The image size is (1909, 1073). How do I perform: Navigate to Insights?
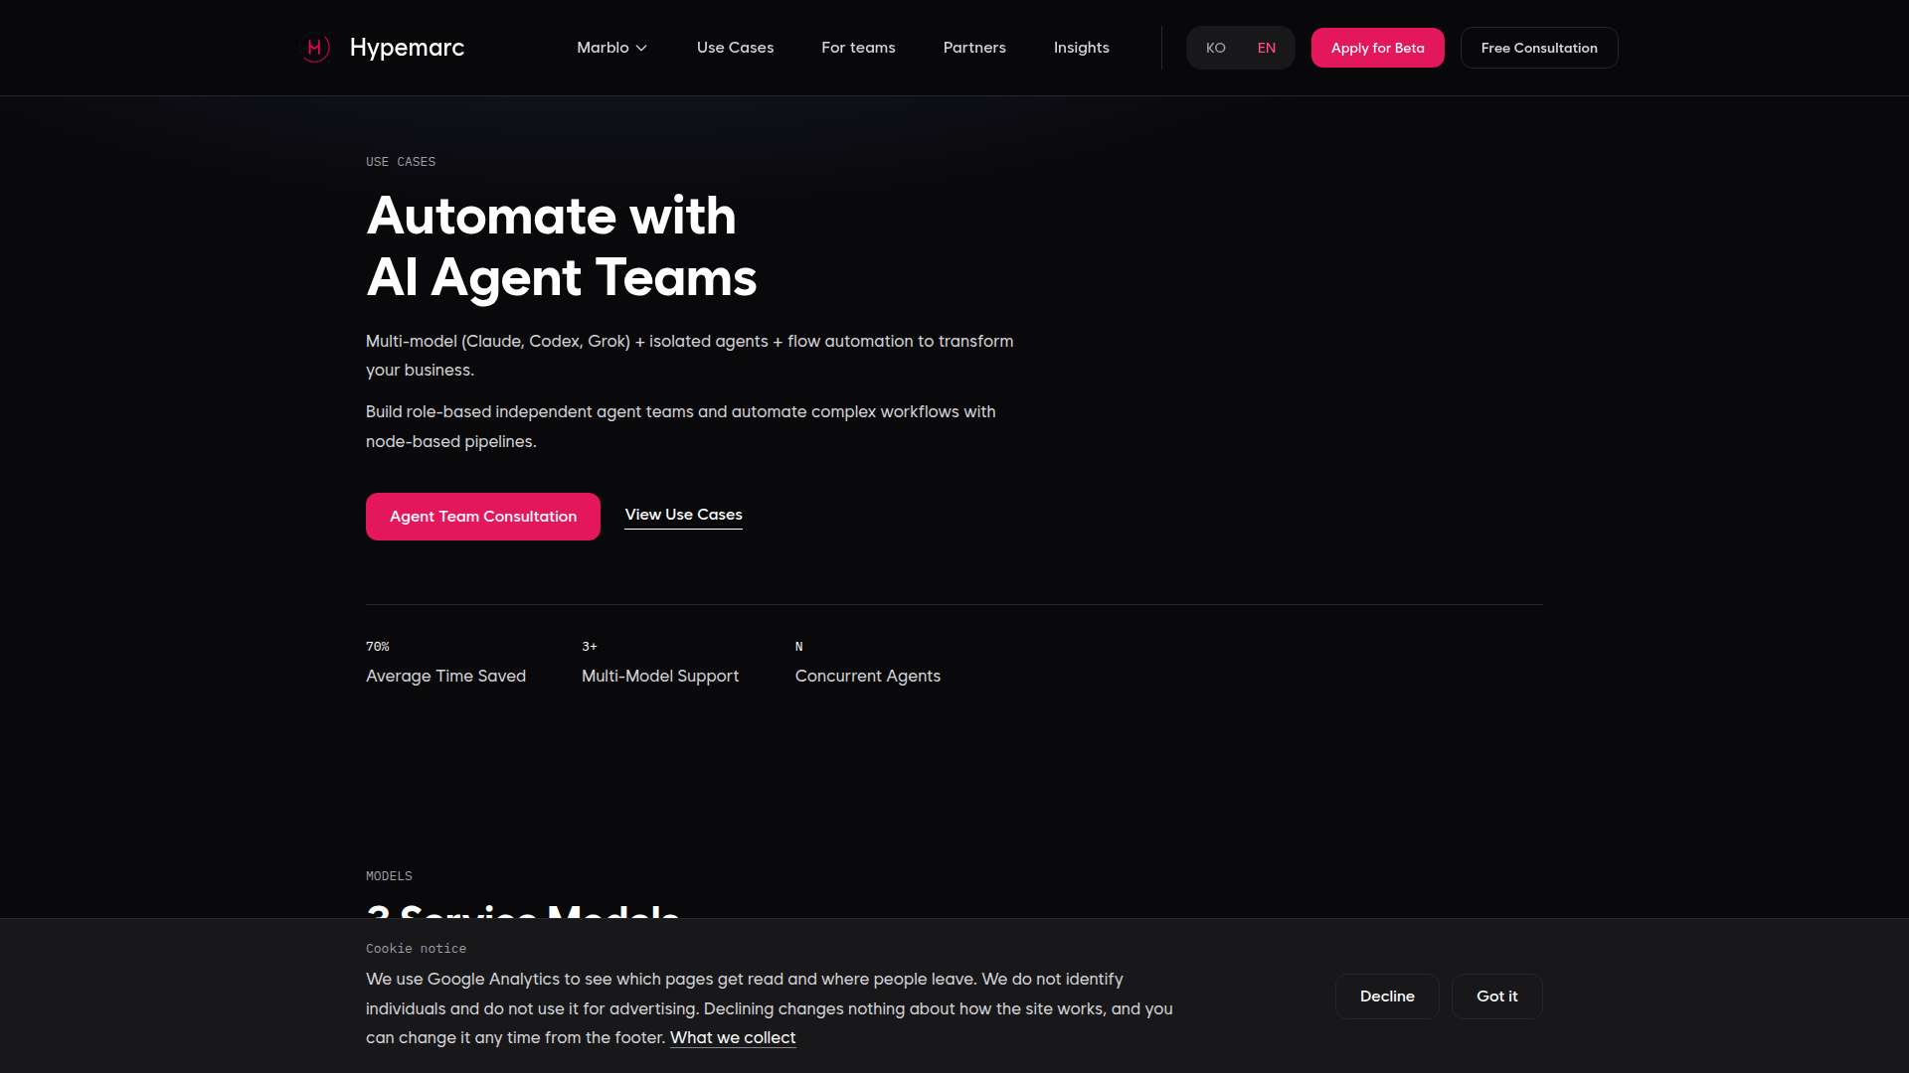(1081, 48)
